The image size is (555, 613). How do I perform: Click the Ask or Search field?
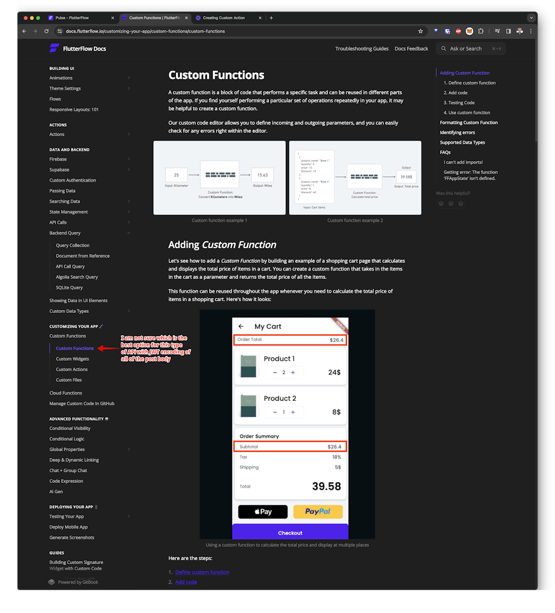point(470,48)
